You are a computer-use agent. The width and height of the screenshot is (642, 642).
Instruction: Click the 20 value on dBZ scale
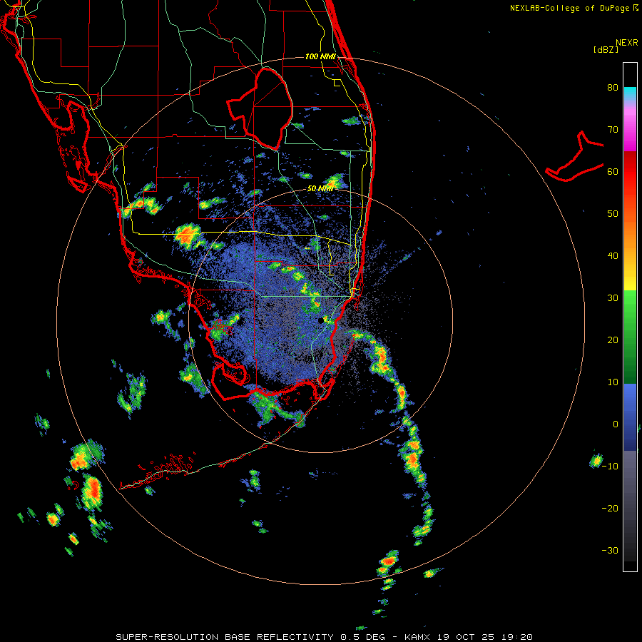[613, 340]
